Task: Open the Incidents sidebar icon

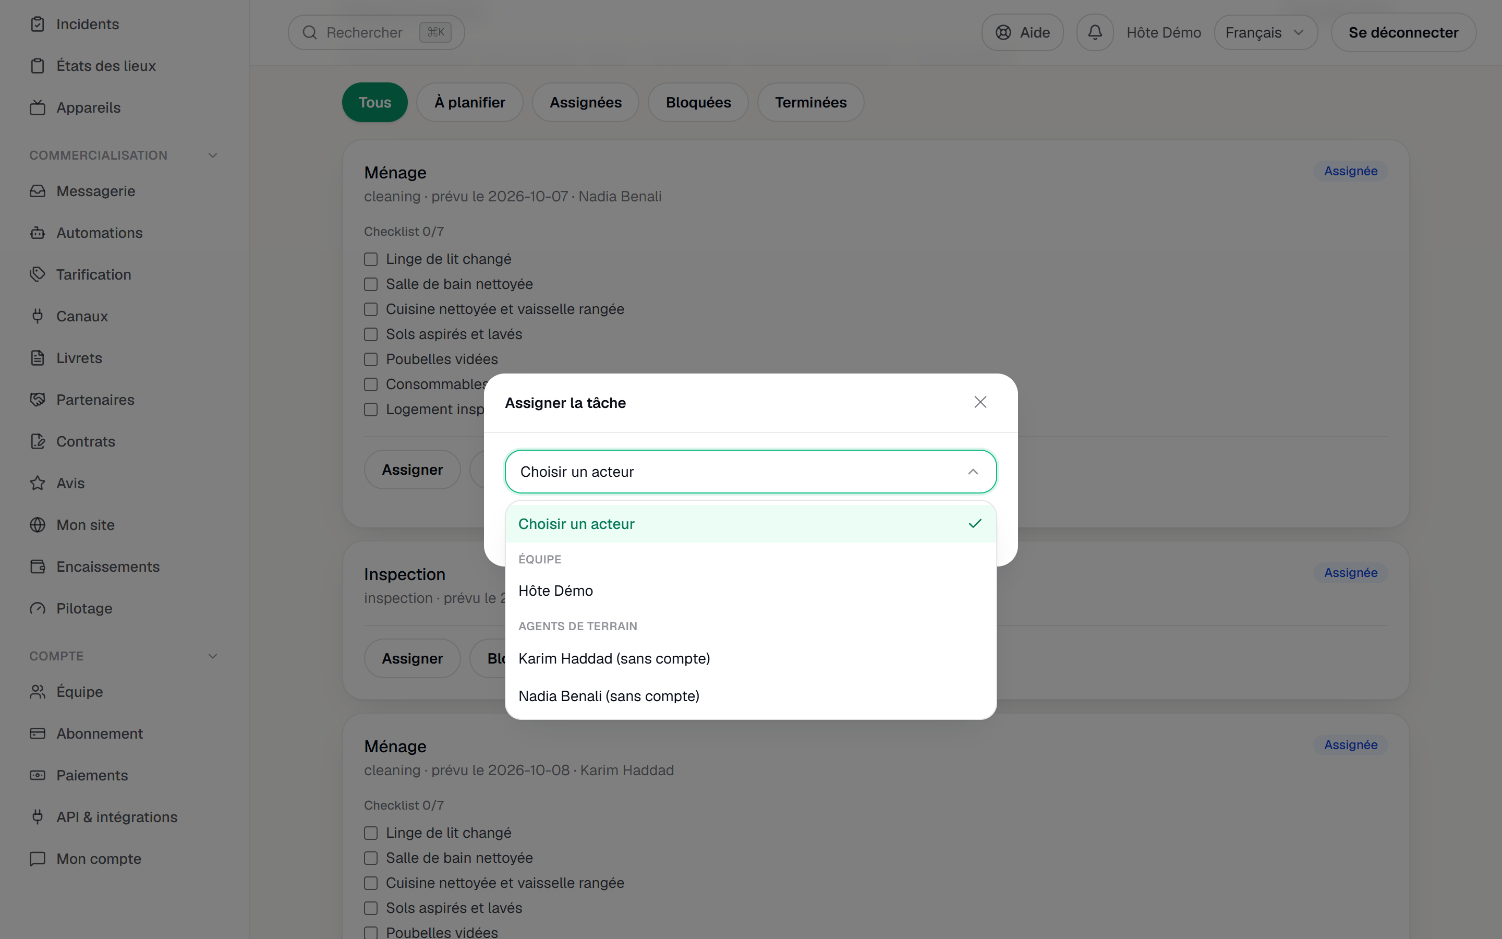Action: [37, 24]
